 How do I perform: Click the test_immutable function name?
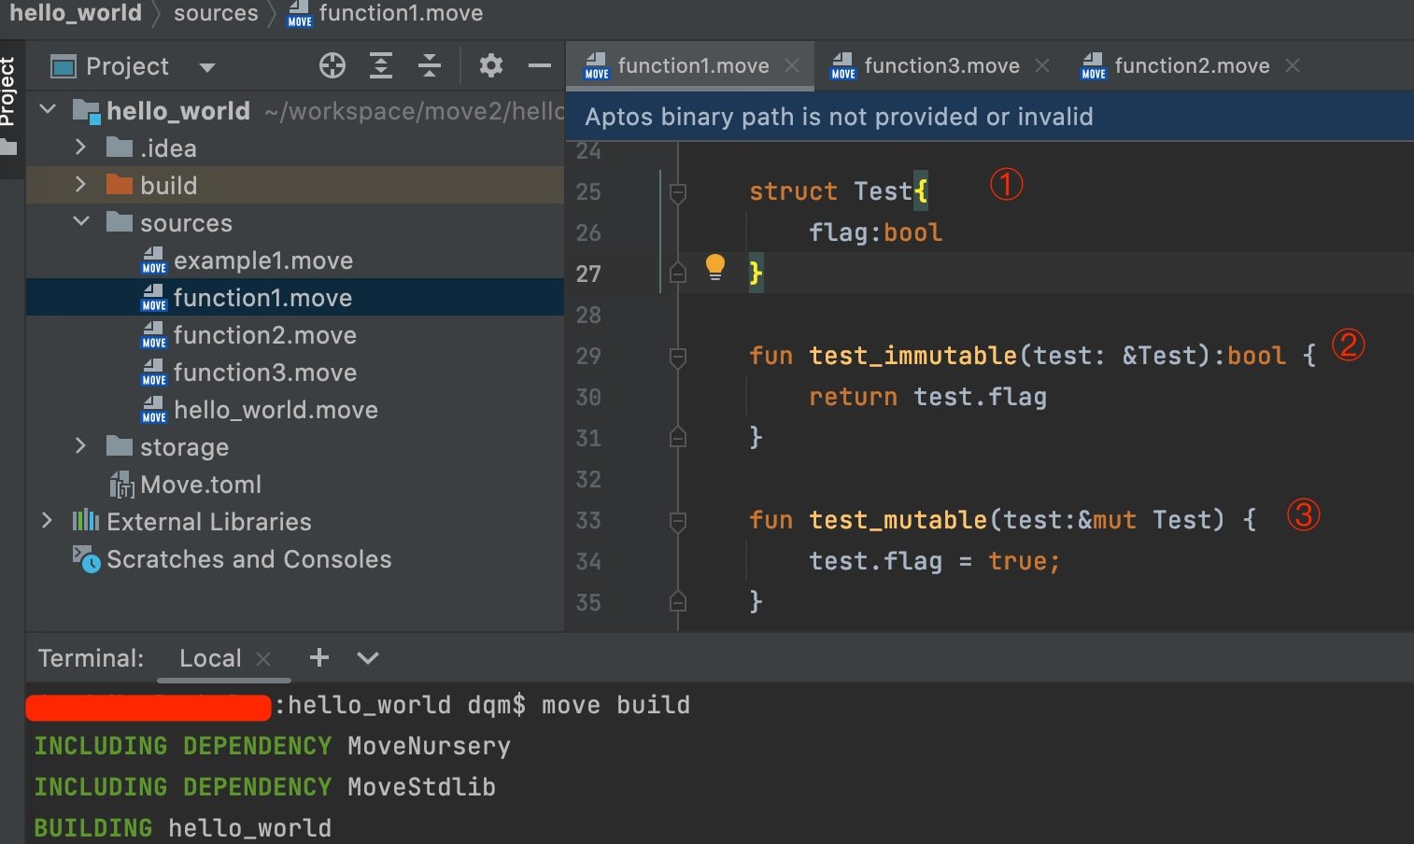click(x=912, y=355)
